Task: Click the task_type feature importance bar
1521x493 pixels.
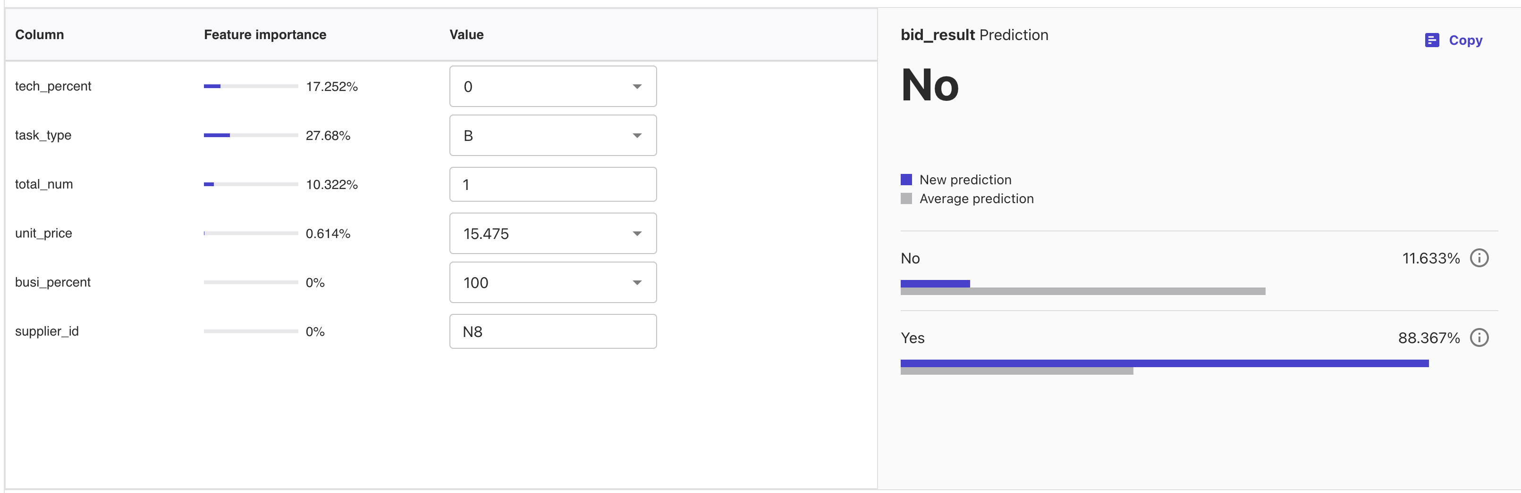Action: (250, 135)
